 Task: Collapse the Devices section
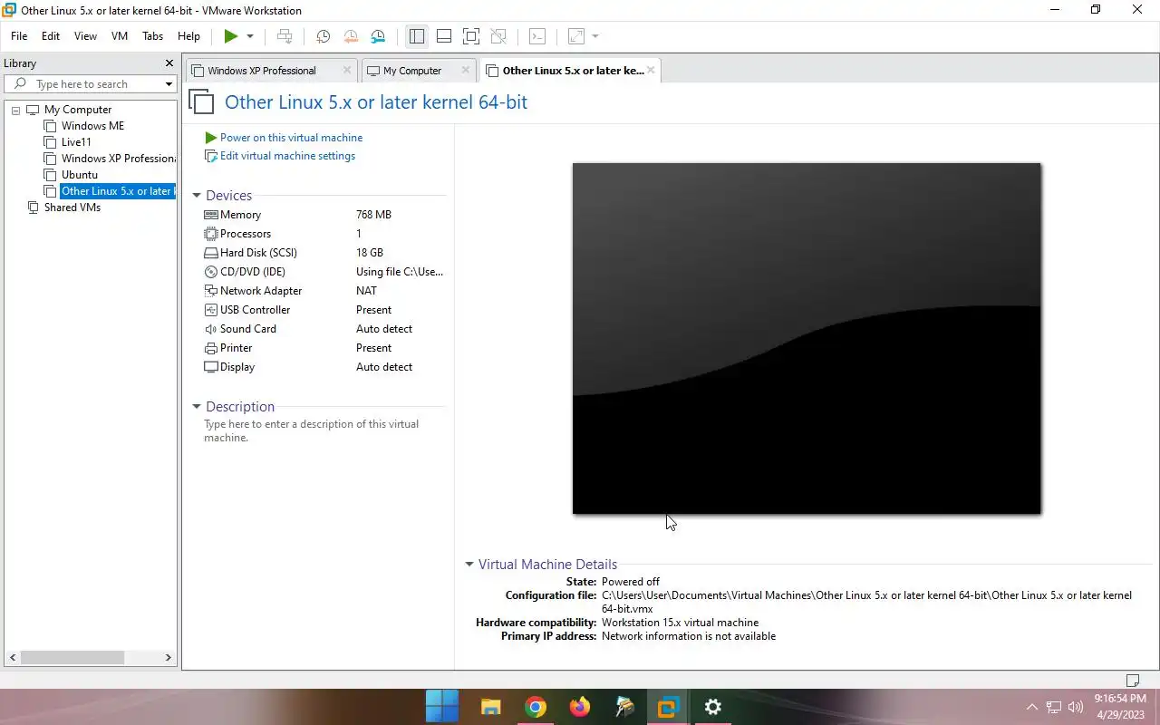197,196
